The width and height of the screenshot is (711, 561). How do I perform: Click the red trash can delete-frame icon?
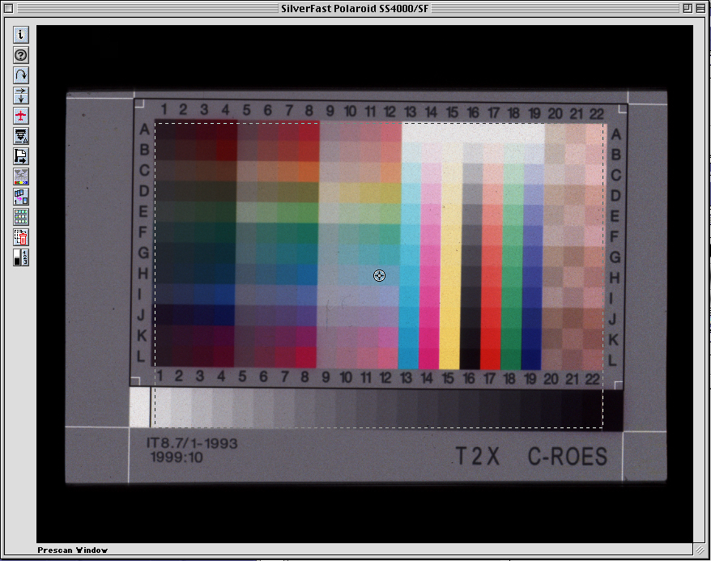(x=21, y=237)
